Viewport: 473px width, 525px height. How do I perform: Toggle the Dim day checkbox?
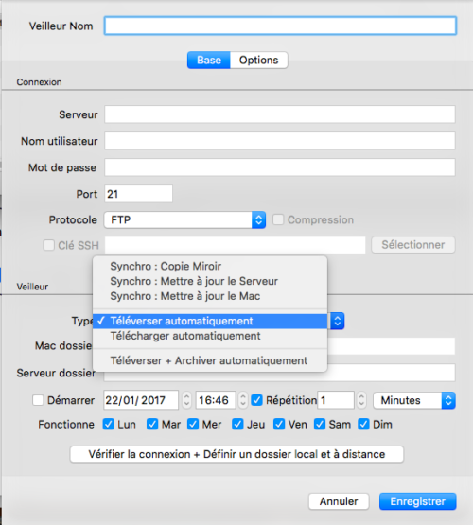tap(363, 424)
